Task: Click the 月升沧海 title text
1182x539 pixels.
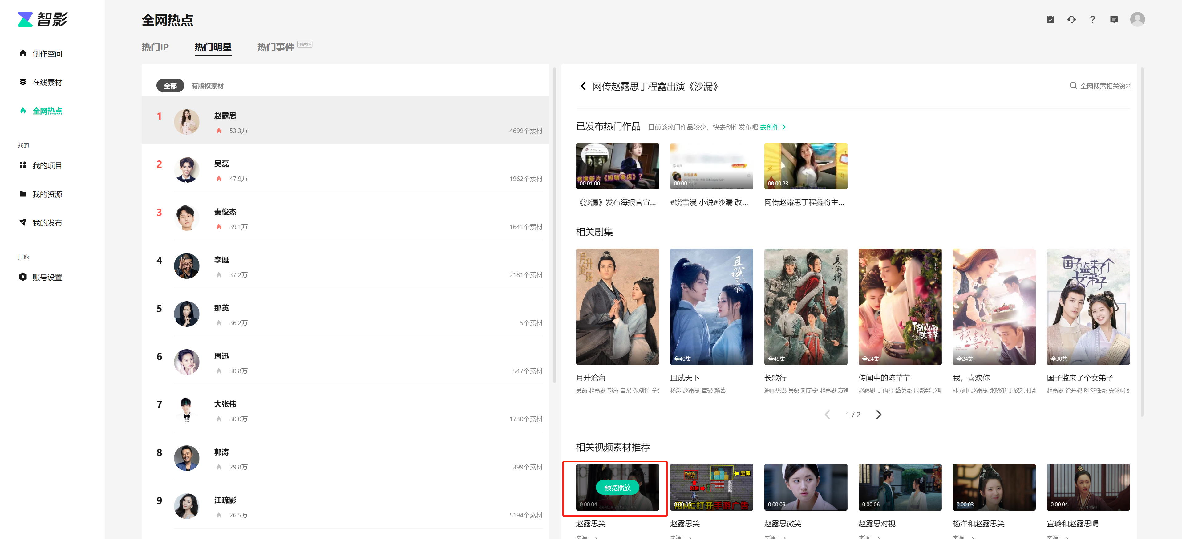Action: coord(591,378)
